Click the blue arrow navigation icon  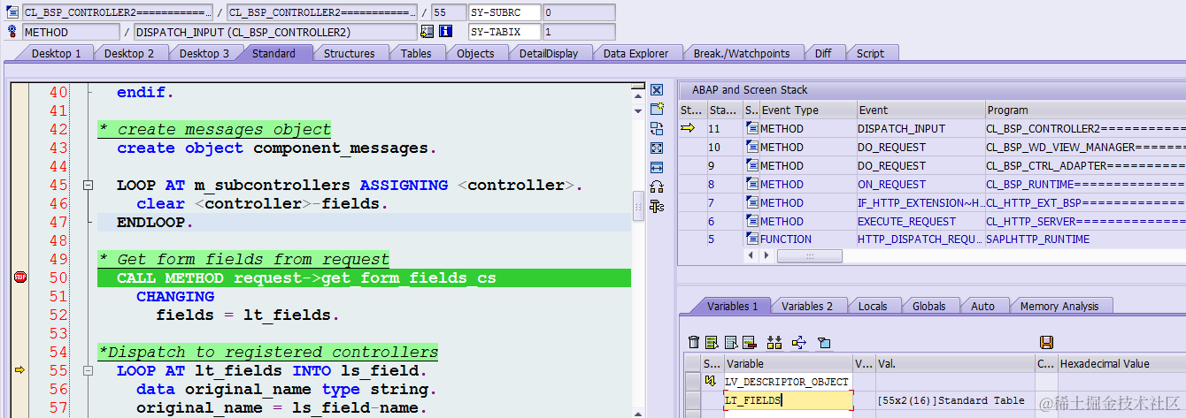click(x=799, y=342)
